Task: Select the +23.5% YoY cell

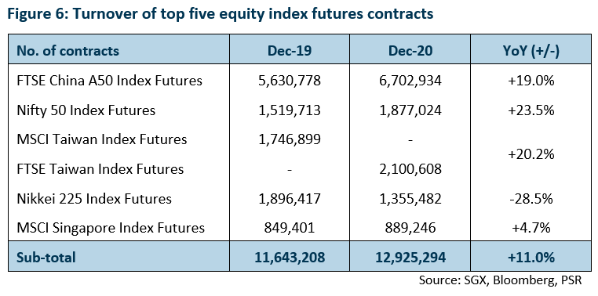Action: click(x=531, y=110)
